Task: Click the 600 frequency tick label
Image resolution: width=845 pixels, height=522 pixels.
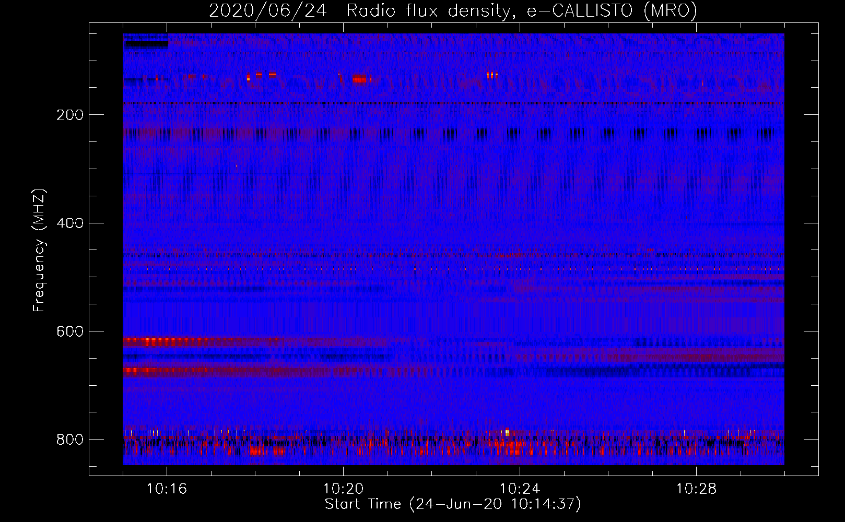Action: point(70,332)
